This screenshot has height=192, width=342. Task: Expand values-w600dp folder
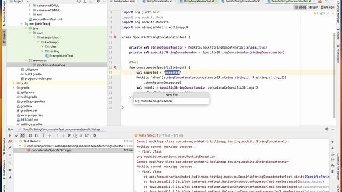pyautogui.click(x=30, y=5)
